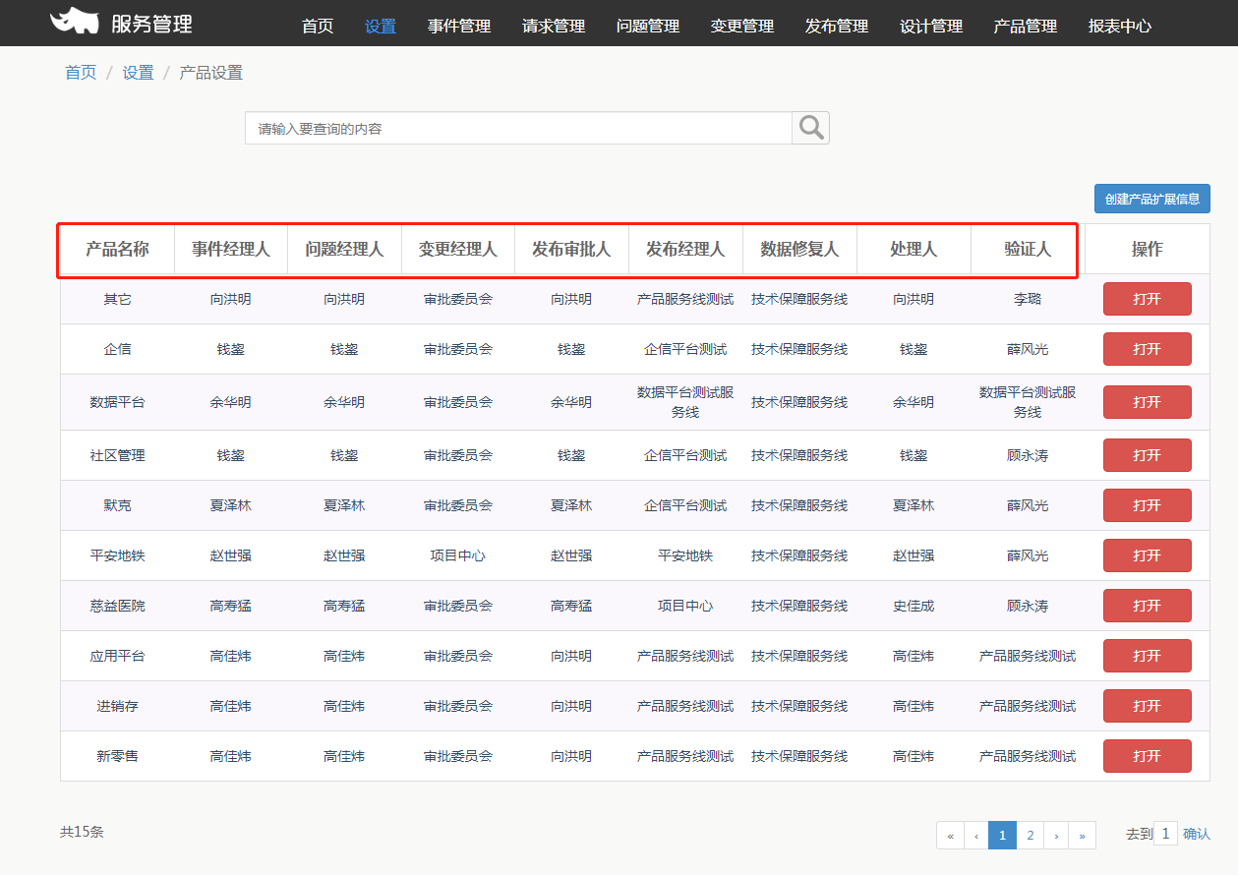Click 打开 for the 数据平台 row

coord(1148,402)
